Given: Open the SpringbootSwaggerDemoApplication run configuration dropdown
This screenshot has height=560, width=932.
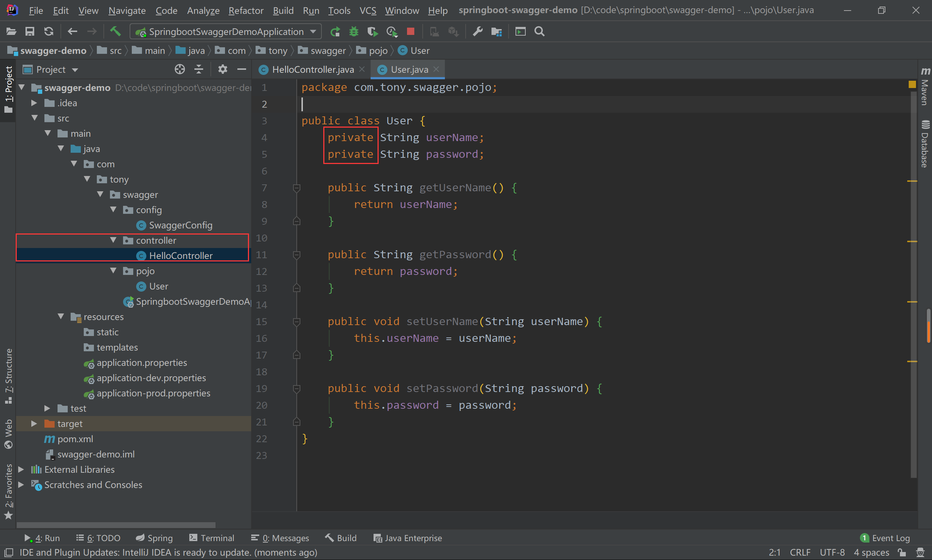Looking at the screenshot, I should [x=226, y=32].
